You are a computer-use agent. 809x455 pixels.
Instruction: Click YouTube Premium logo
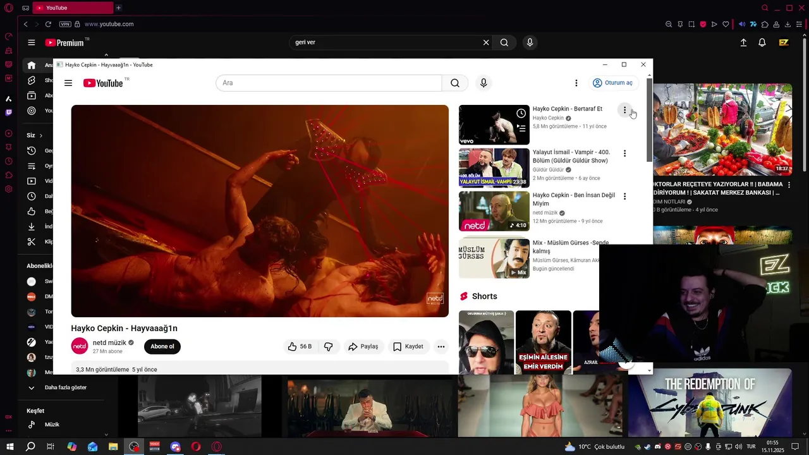pyautogui.click(x=64, y=42)
